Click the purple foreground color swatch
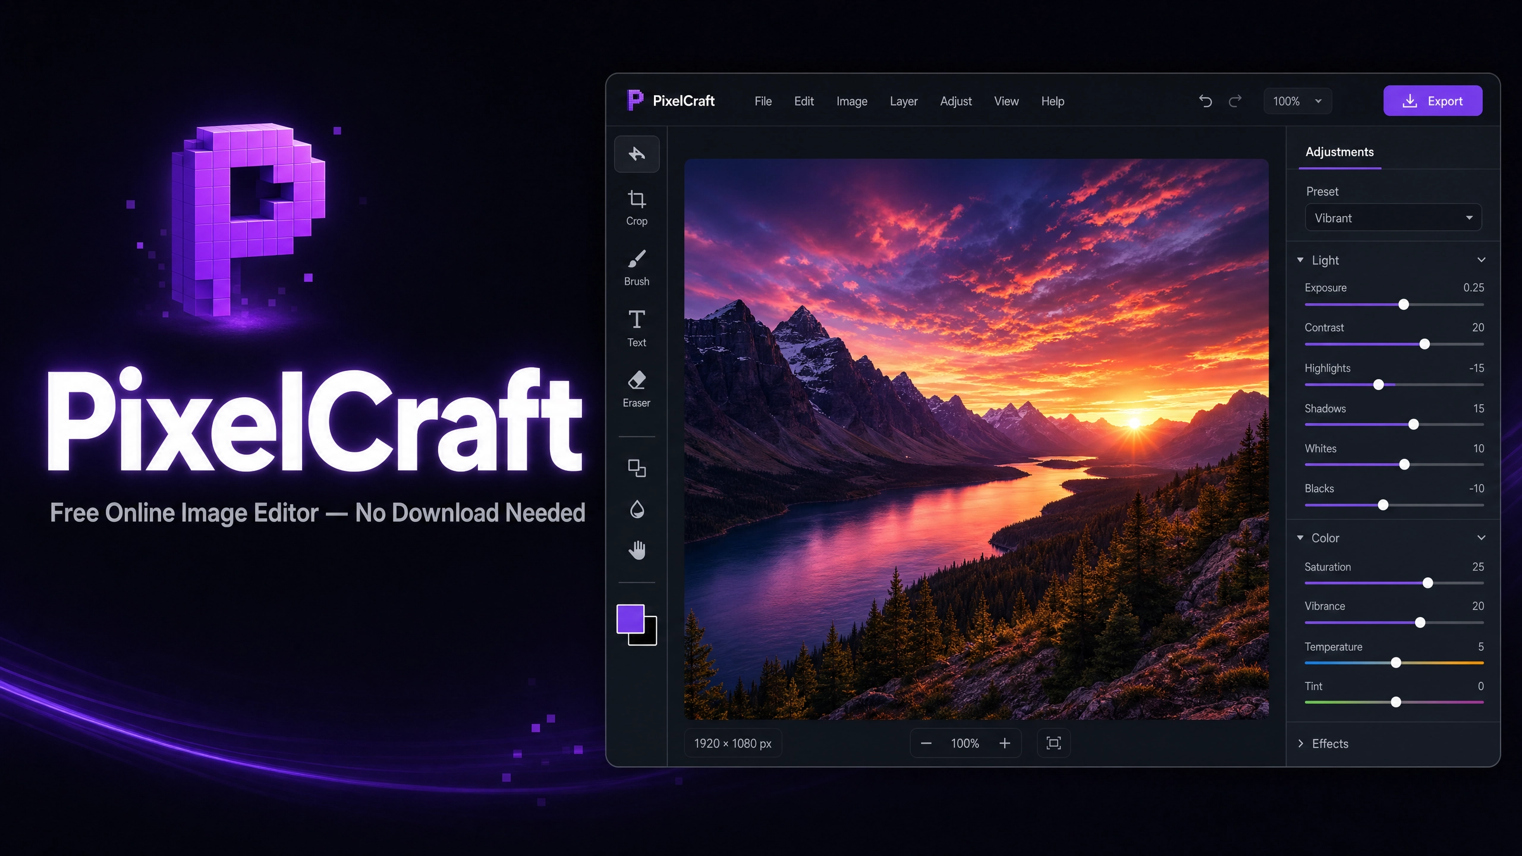 coord(630,619)
